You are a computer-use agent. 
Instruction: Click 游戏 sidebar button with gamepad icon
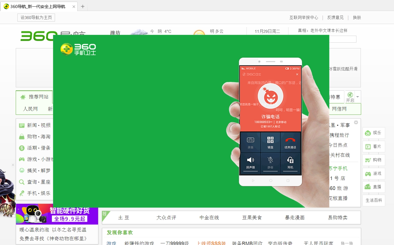pyautogui.click(x=374, y=174)
